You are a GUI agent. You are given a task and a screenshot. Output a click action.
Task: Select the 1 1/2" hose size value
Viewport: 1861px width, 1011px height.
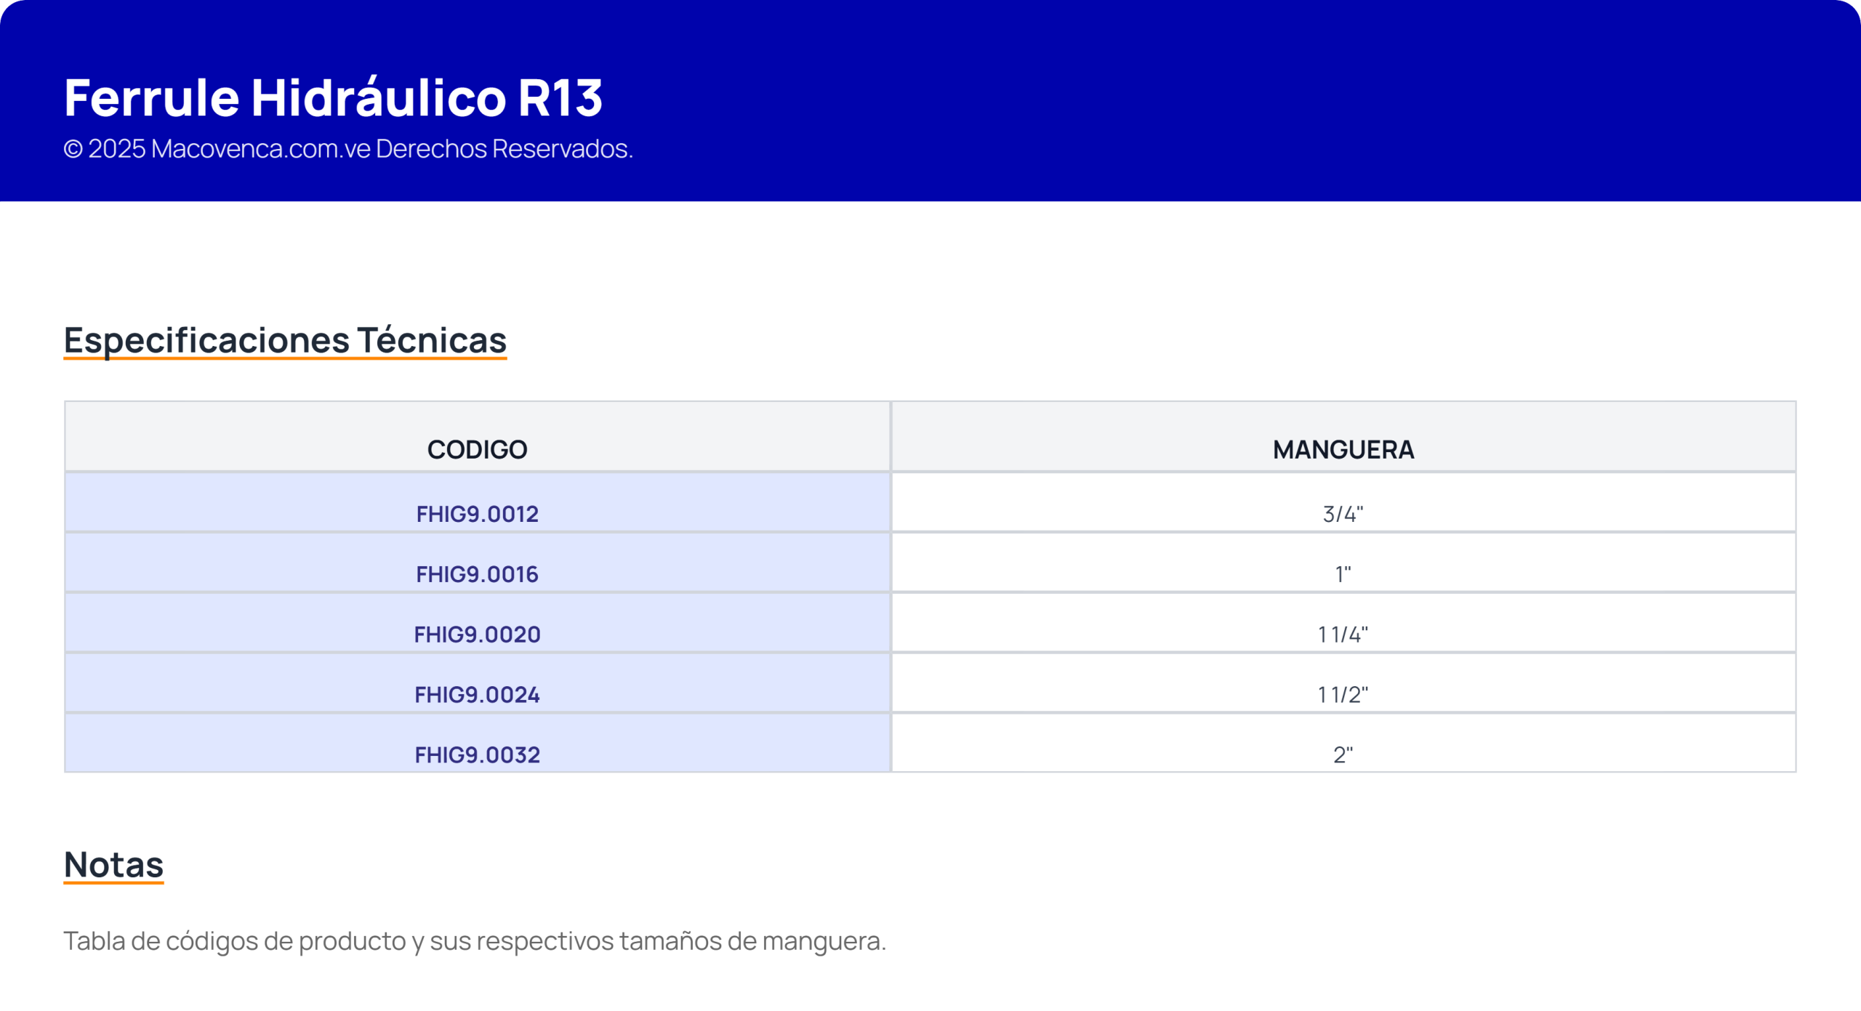point(1343,695)
